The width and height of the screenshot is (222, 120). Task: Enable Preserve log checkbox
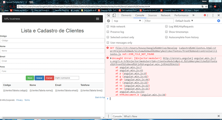pyautogui.click(x=108, y=32)
